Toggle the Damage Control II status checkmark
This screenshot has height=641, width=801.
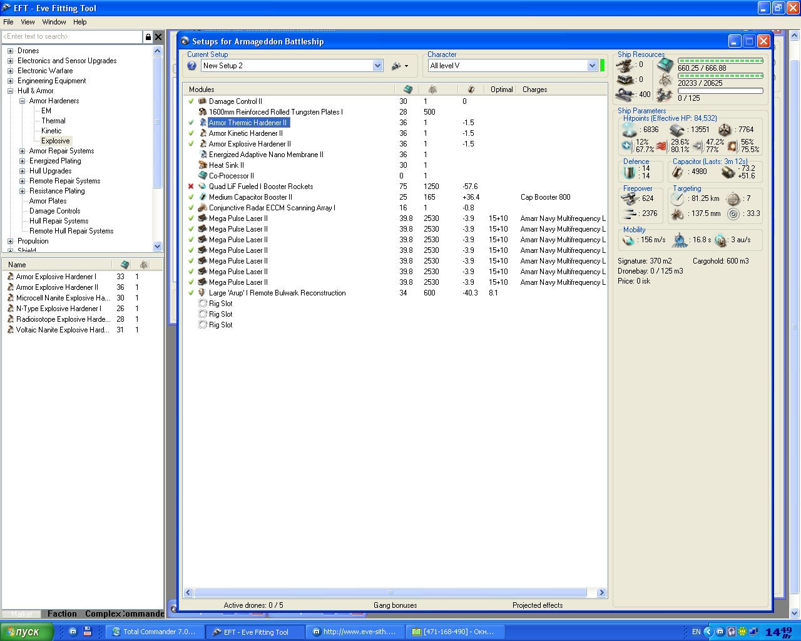tap(191, 101)
